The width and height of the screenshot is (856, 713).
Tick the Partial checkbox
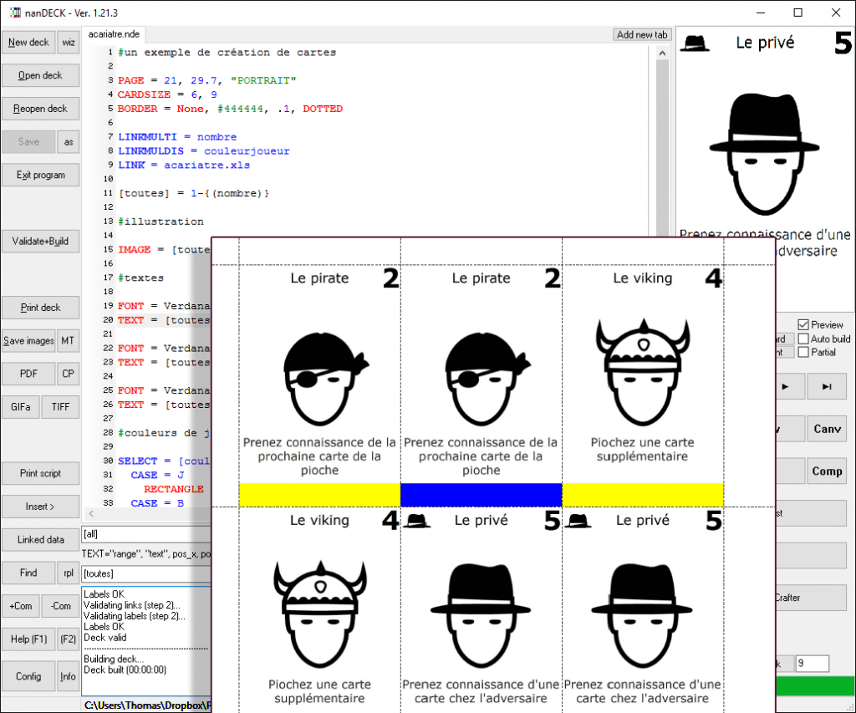[803, 353]
